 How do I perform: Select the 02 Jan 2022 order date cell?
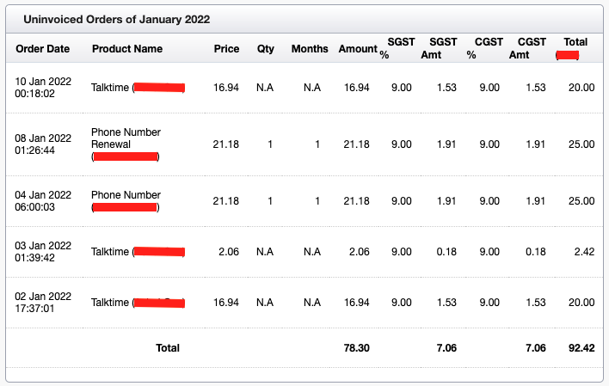pyautogui.click(x=42, y=303)
